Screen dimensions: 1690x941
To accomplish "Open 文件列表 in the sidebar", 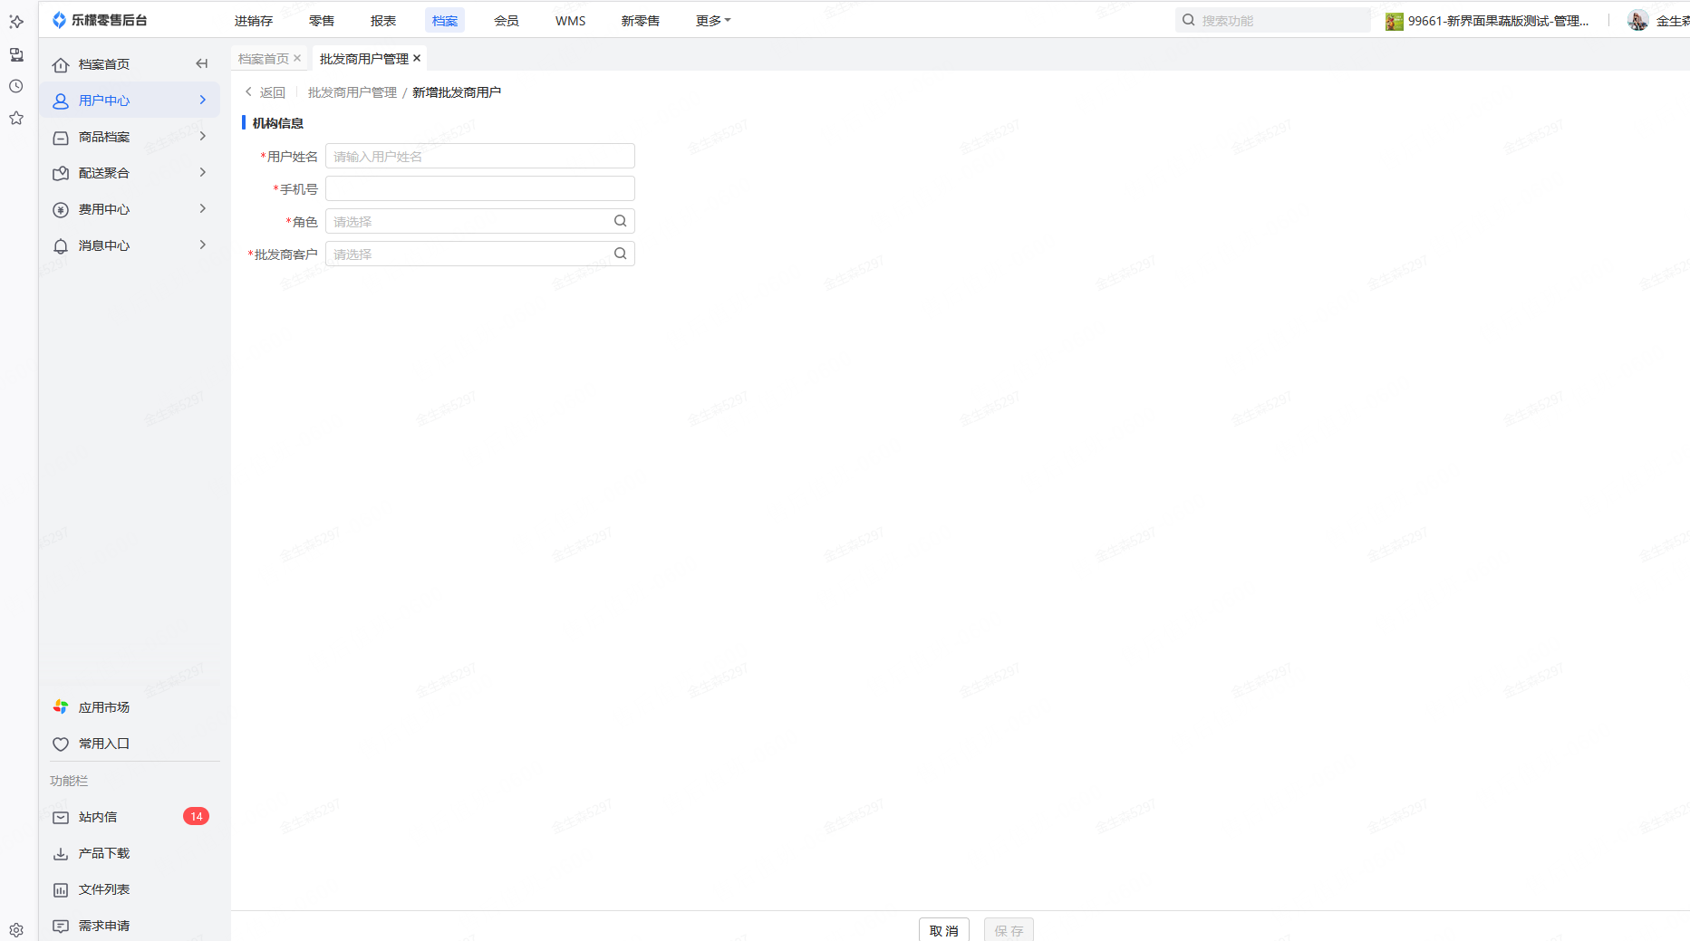I will (x=104, y=889).
